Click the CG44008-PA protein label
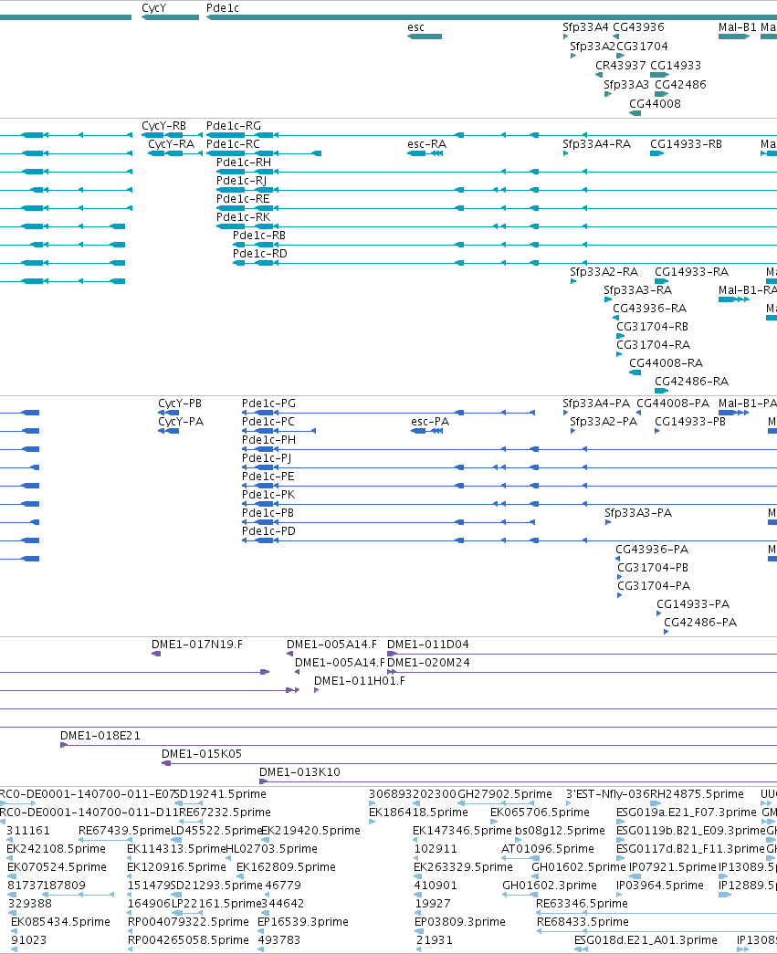The height and width of the screenshot is (954, 777). pos(673,404)
